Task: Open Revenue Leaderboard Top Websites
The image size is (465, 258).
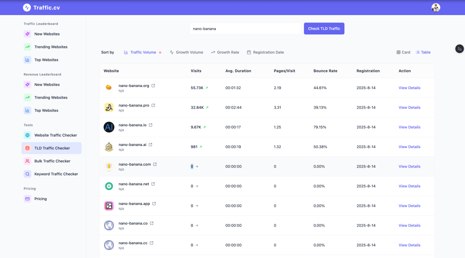Action: click(x=52, y=110)
